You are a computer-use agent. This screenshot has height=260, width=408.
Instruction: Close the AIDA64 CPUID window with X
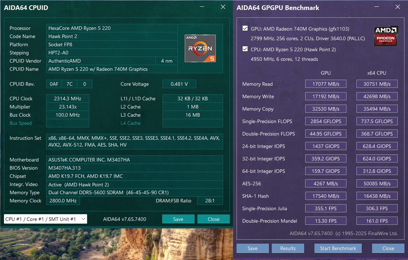pos(223,7)
